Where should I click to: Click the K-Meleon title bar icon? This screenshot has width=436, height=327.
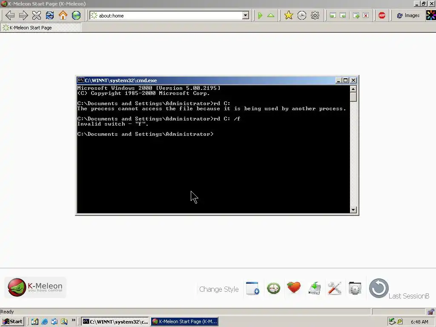[x=4, y=3]
